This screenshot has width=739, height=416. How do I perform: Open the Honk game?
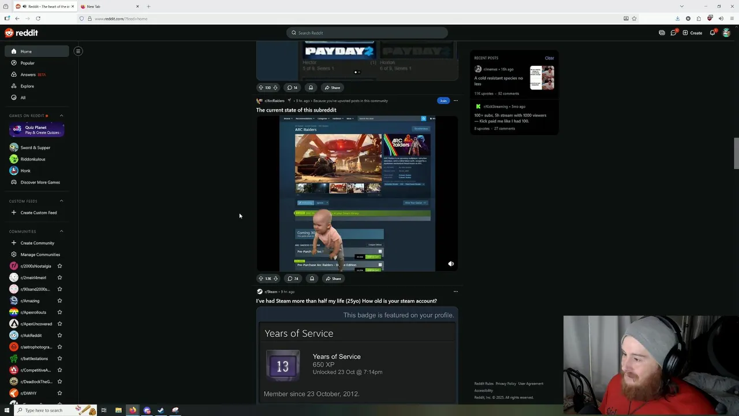(25, 170)
